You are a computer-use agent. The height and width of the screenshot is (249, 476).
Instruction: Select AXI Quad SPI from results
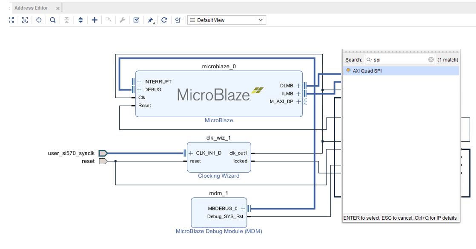367,71
